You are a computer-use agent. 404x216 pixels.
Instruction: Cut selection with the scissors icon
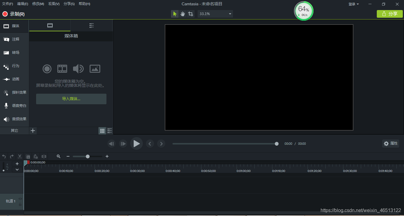coord(20,157)
